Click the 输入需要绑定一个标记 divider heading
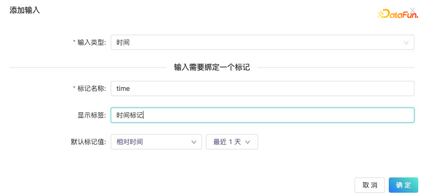This screenshot has width=423, height=196. coord(212,68)
